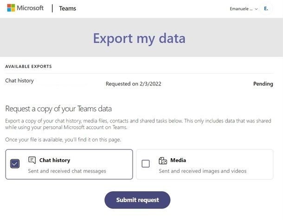283x220 pixels.
Task: Click 'Once your file is available' note
Action: (63, 140)
